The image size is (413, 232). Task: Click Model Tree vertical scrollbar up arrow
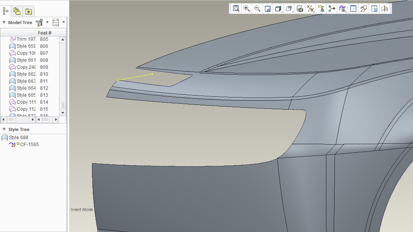63,40
